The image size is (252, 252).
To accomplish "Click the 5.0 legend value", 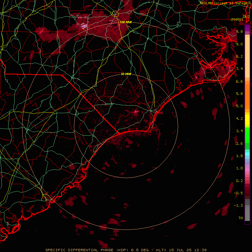I will [239, 106].
